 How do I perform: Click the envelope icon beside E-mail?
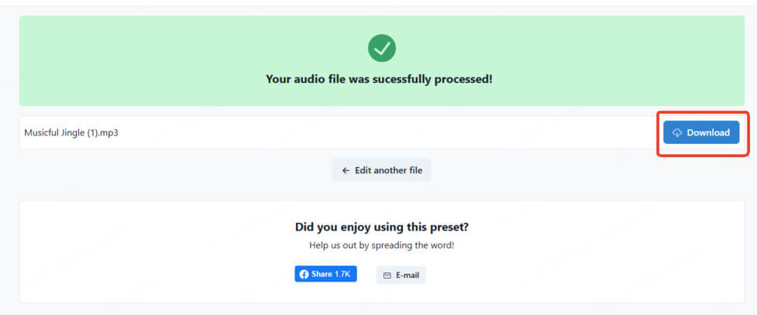[387, 276]
